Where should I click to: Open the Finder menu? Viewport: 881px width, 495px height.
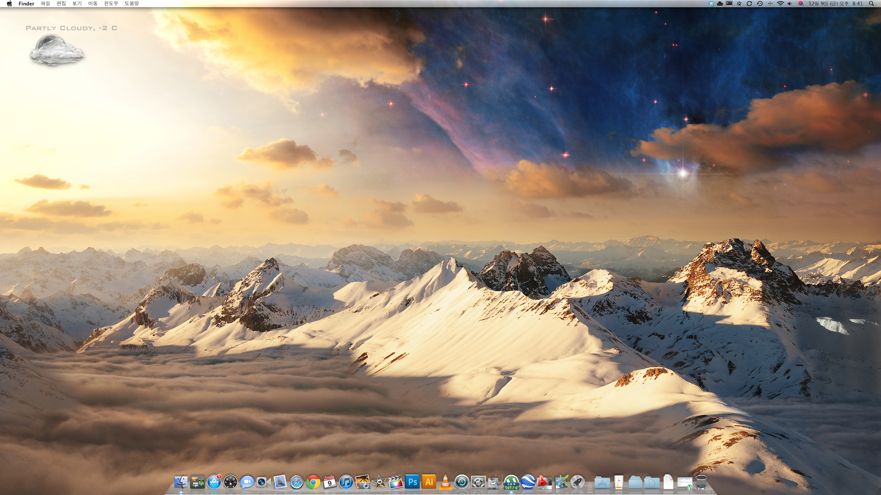tap(26, 3)
